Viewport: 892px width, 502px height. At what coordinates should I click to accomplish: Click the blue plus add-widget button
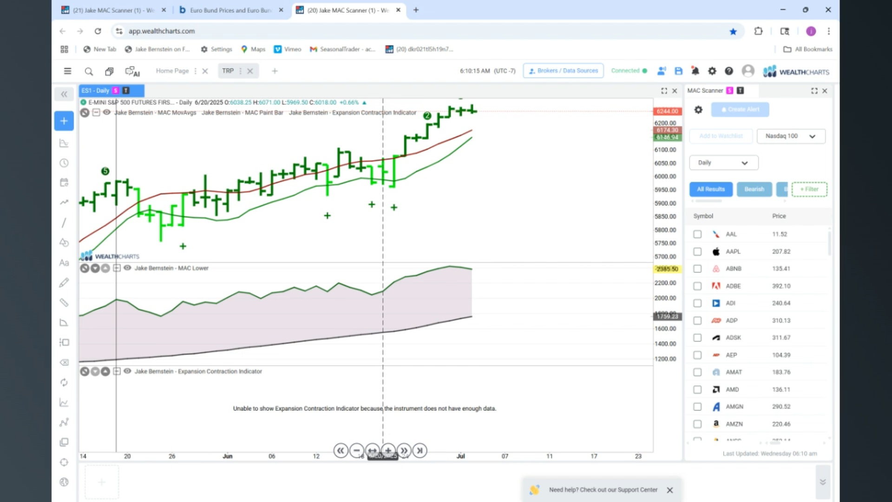click(x=64, y=121)
